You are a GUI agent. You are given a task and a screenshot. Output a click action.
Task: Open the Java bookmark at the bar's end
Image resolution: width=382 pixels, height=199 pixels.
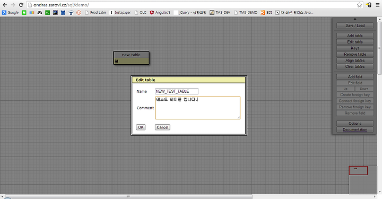click(294, 12)
